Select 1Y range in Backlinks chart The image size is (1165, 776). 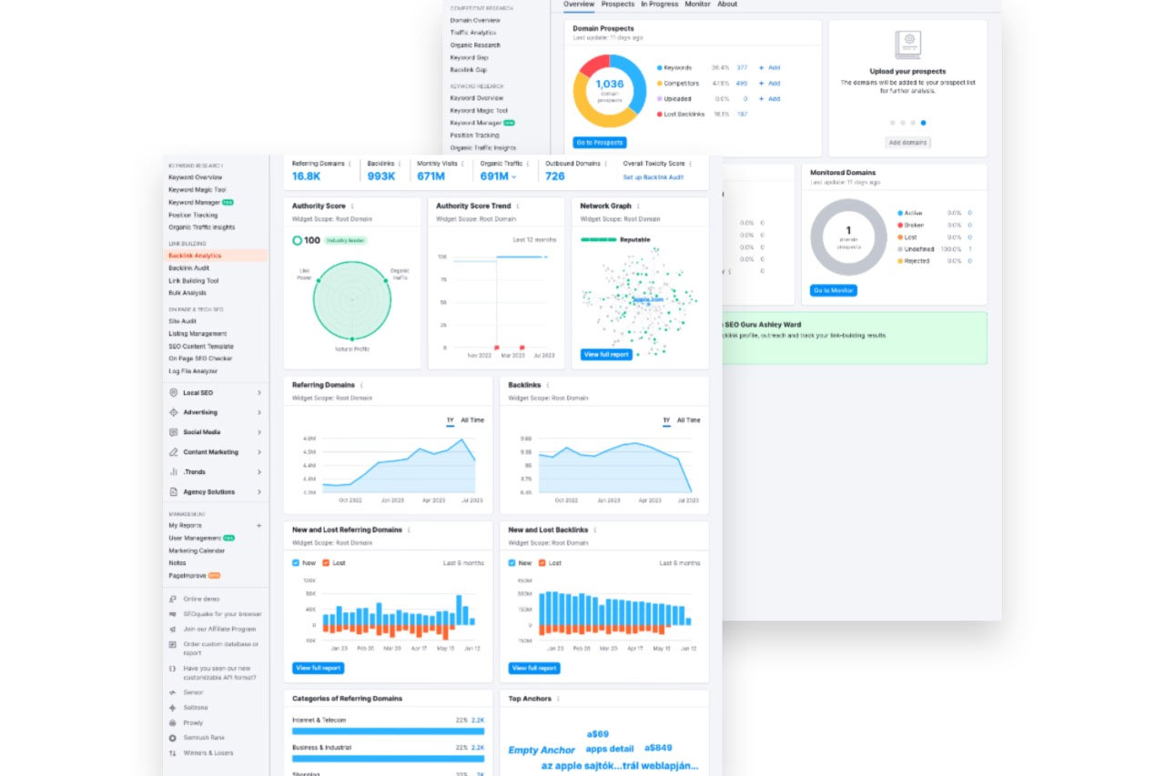(666, 420)
